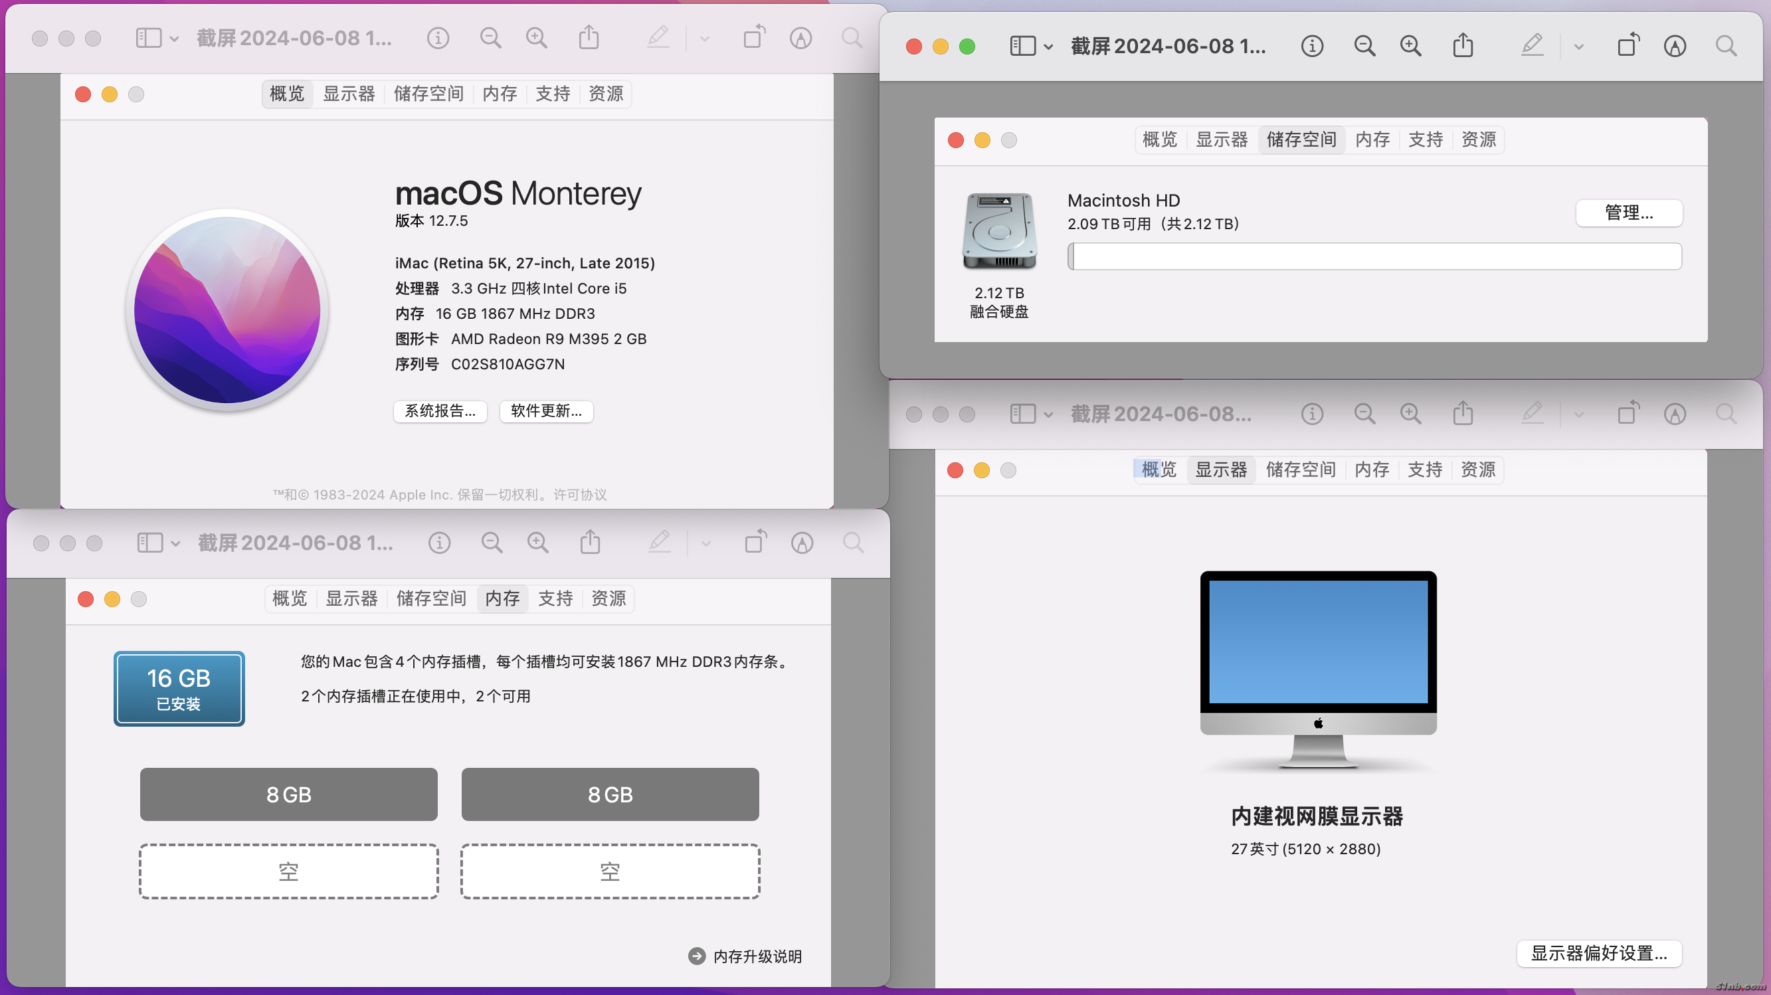Click the share icon above the macOS Monterey screenshot
The image size is (1771, 995).
click(589, 38)
